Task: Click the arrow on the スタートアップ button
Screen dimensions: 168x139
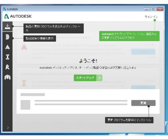Action: click(99, 78)
